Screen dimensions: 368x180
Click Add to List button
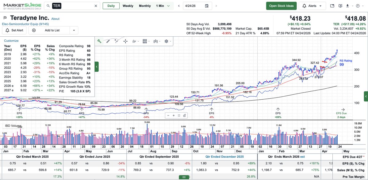click(49, 30)
